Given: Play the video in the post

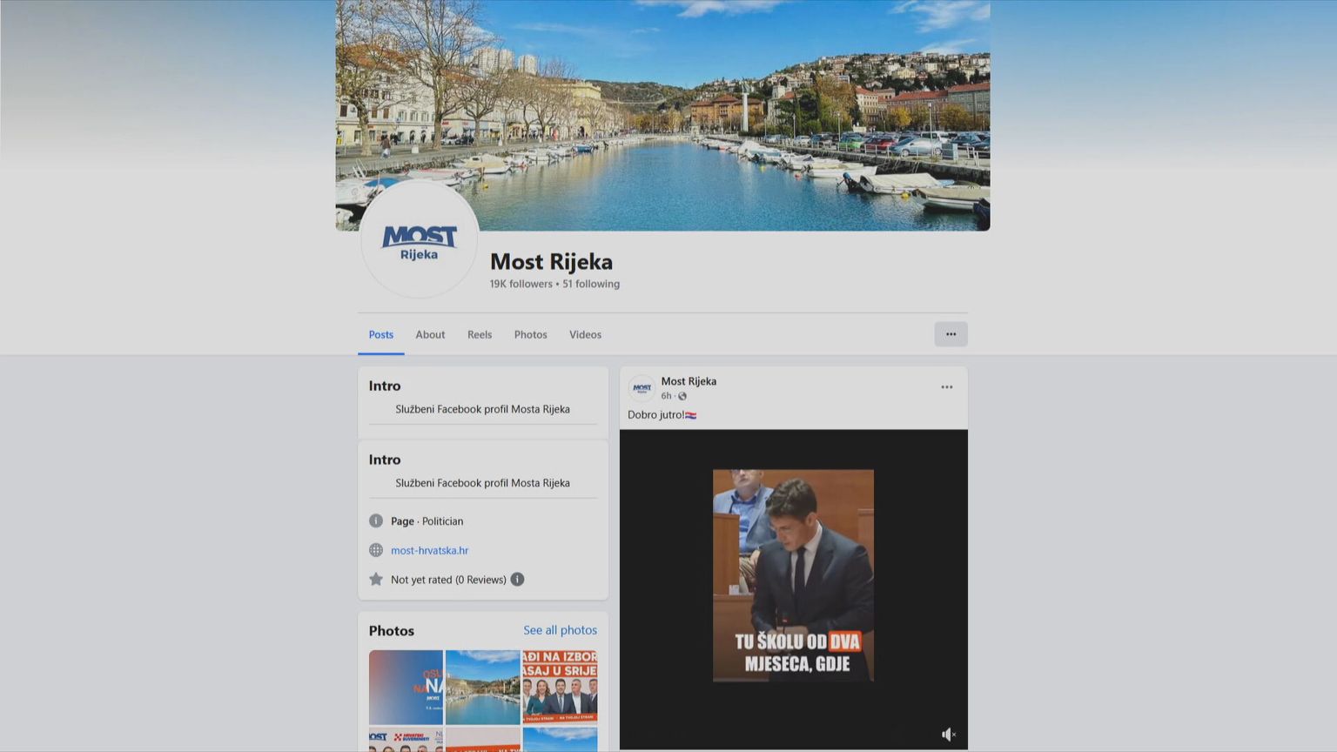Looking at the screenshot, I should coord(793,575).
